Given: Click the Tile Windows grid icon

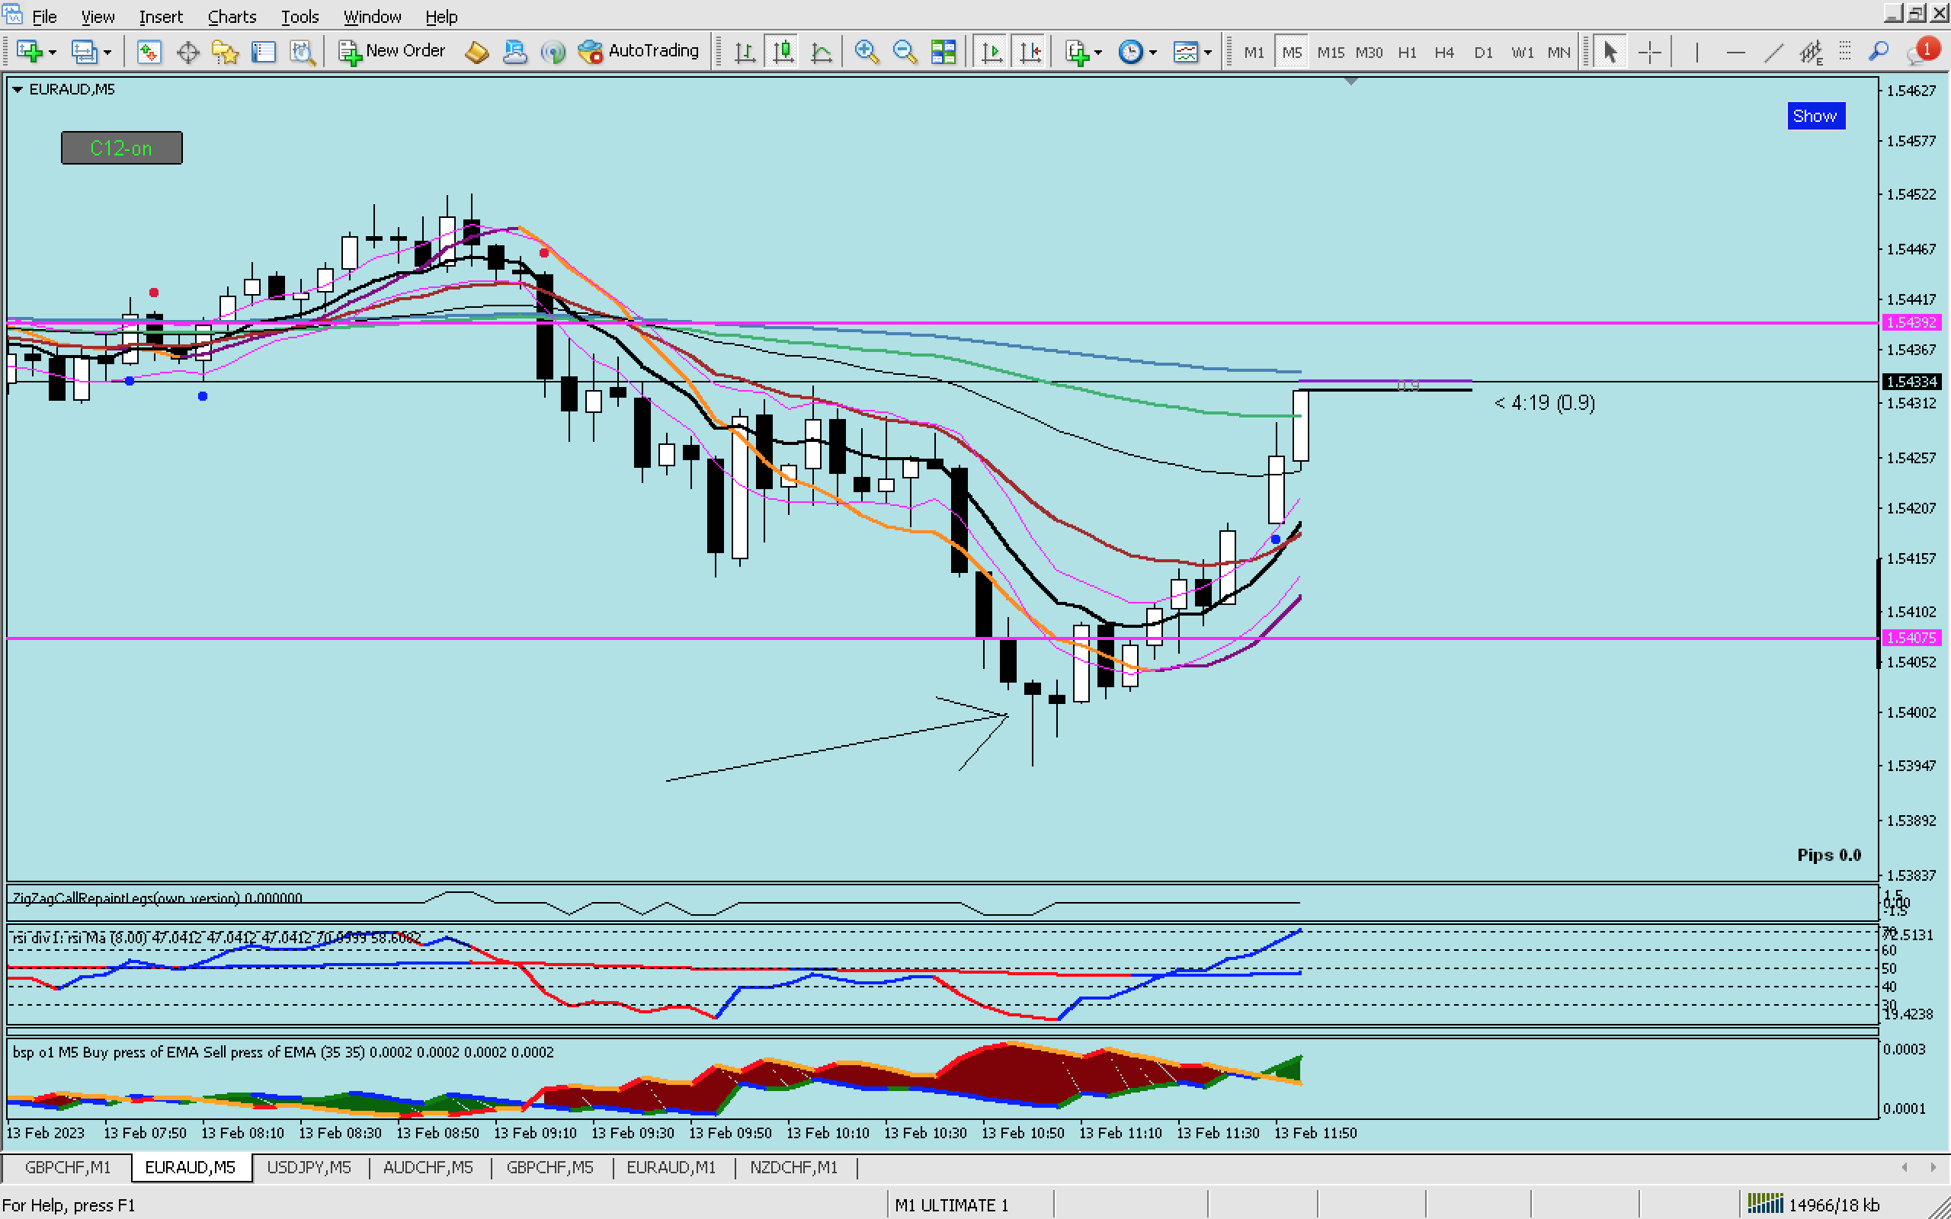Looking at the screenshot, I should point(943,52).
